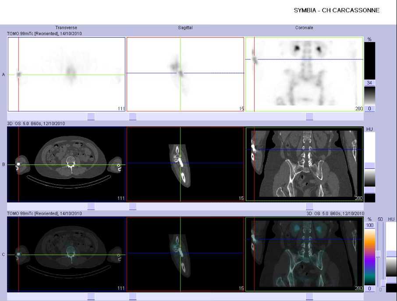Select the row A transverse SPECT view

click(67, 74)
